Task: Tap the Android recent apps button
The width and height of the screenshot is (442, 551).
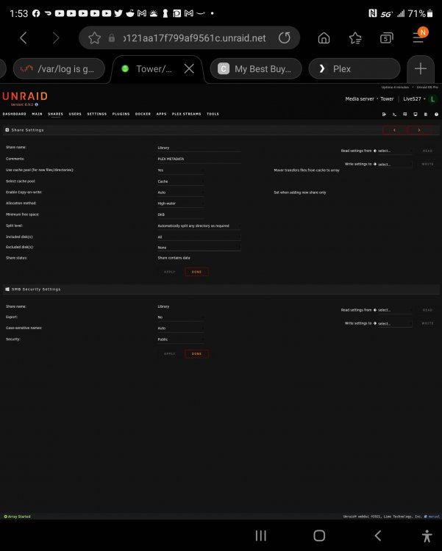Action: coord(261,536)
